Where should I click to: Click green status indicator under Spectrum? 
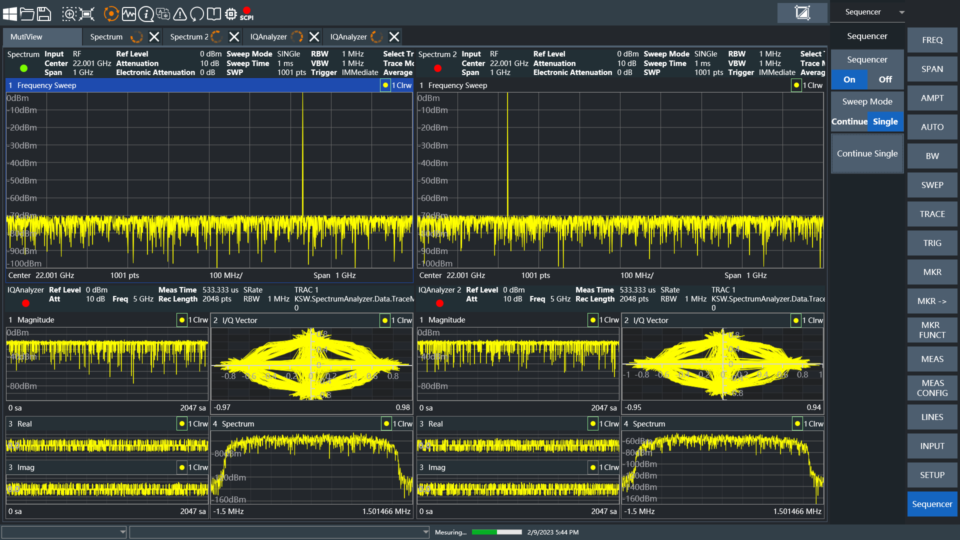click(x=23, y=68)
